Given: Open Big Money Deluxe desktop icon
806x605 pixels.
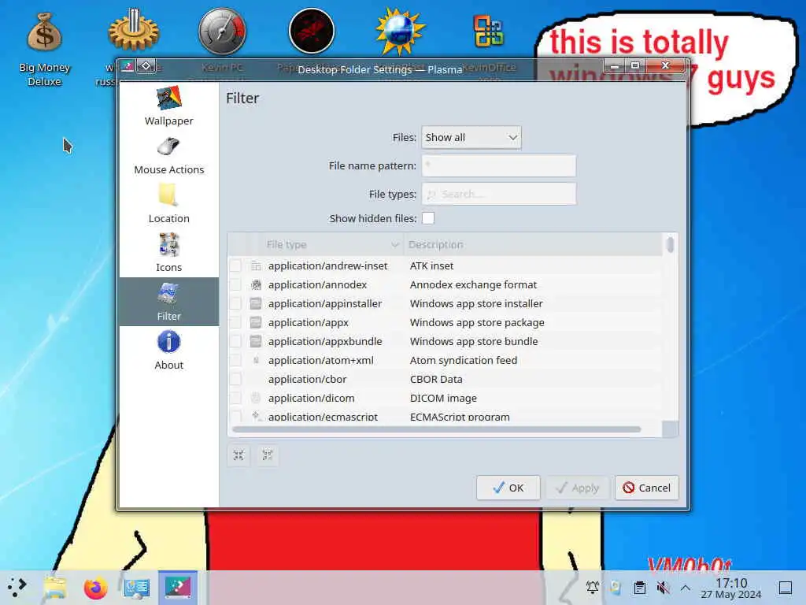Looking at the screenshot, I should pos(44,50).
